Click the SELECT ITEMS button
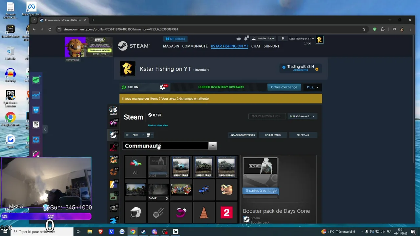This screenshot has height=236, width=420. [x=273, y=135]
